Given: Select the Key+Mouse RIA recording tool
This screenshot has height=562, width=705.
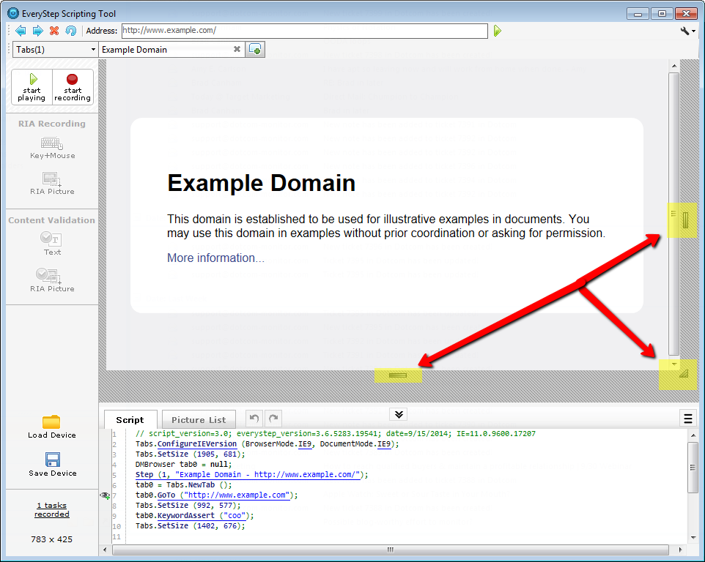Looking at the screenshot, I should coord(52,148).
